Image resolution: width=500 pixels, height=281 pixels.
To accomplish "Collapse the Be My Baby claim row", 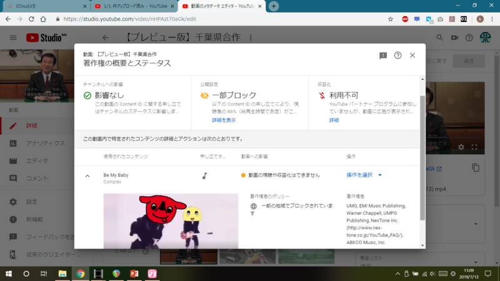I will pyautogui.click(x=87, y=176).
